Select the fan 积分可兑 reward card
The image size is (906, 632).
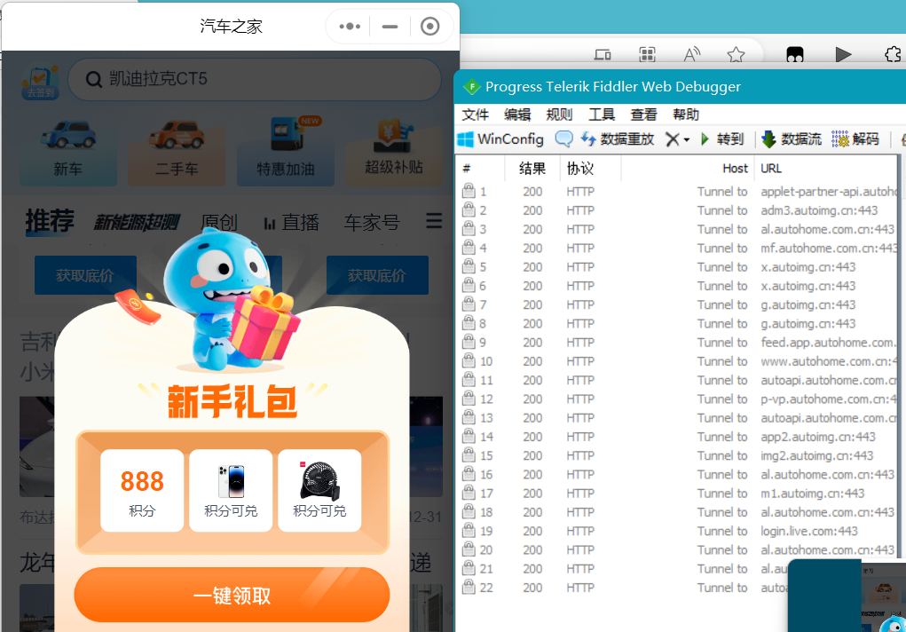tap(319, 490)
